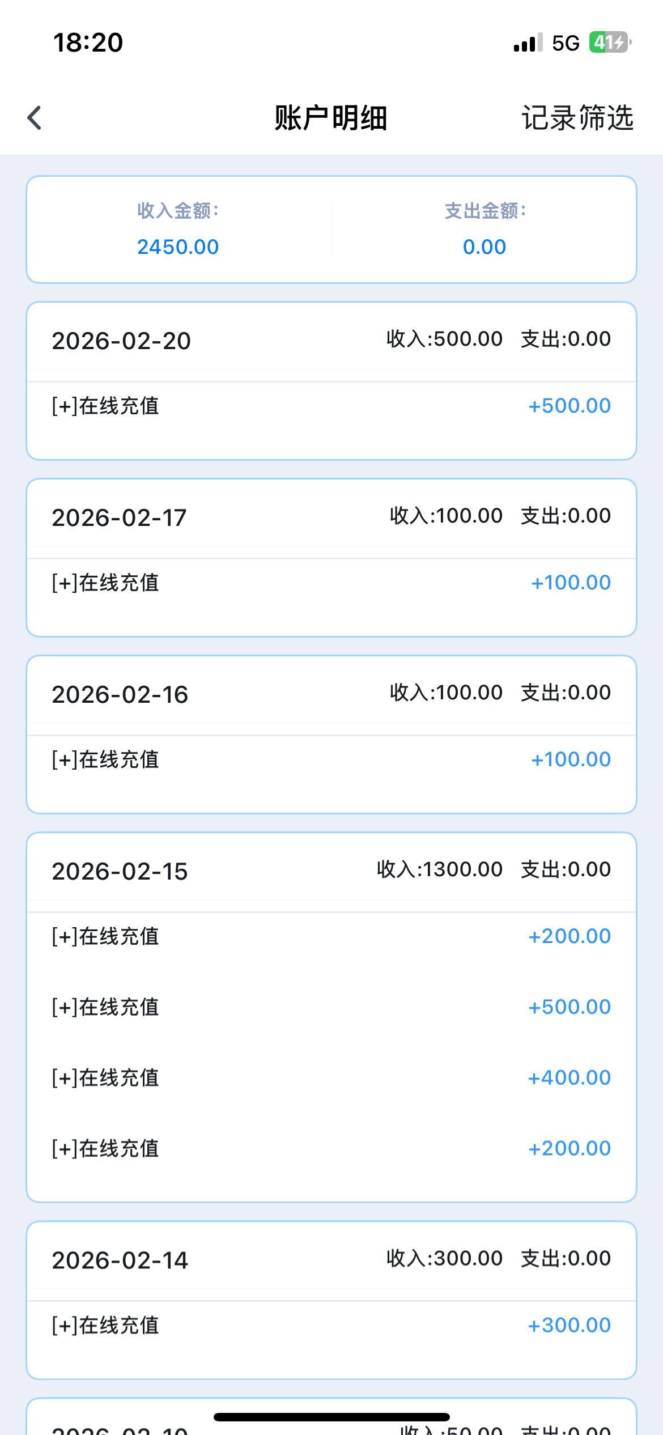This screenshot has height=1435, width=663.
Task: Tap the 2026-02-14 date header
Action: click(120, 1260)
